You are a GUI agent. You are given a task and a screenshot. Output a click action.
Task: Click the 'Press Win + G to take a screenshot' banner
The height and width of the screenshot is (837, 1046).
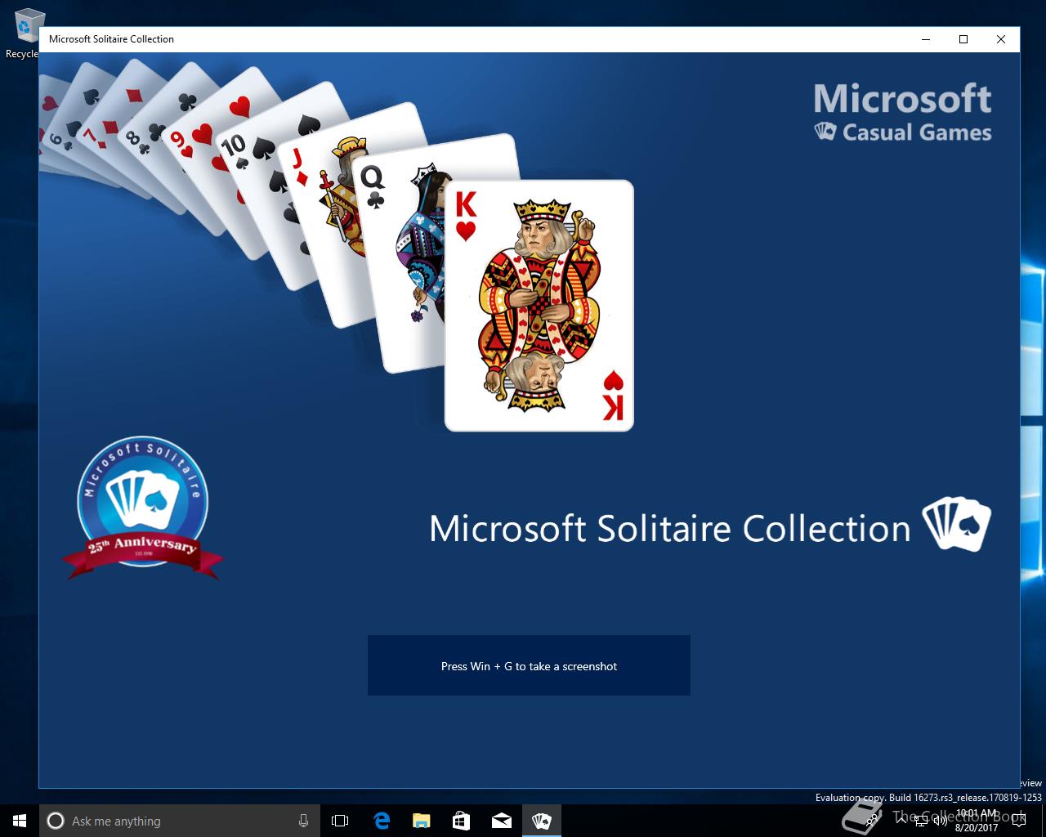pos(529,665)
